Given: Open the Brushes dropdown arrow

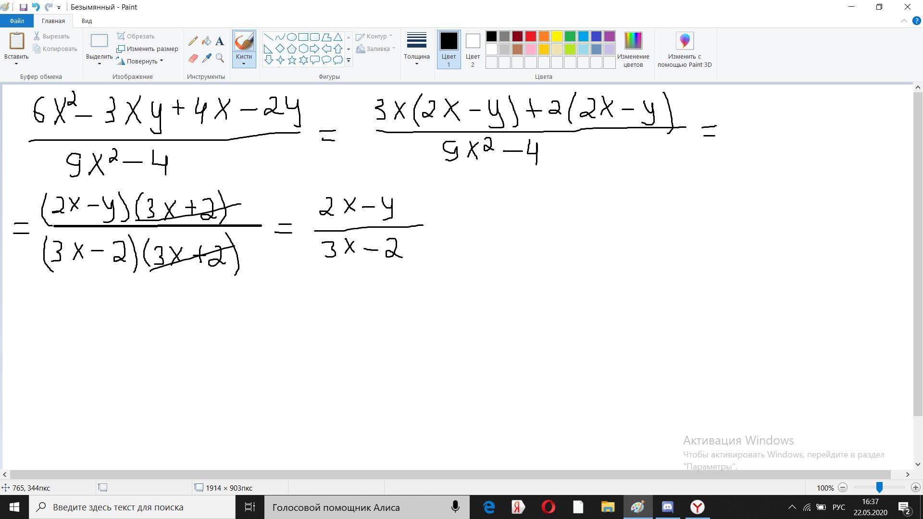Looking at the screenshot, I should 244,63.
